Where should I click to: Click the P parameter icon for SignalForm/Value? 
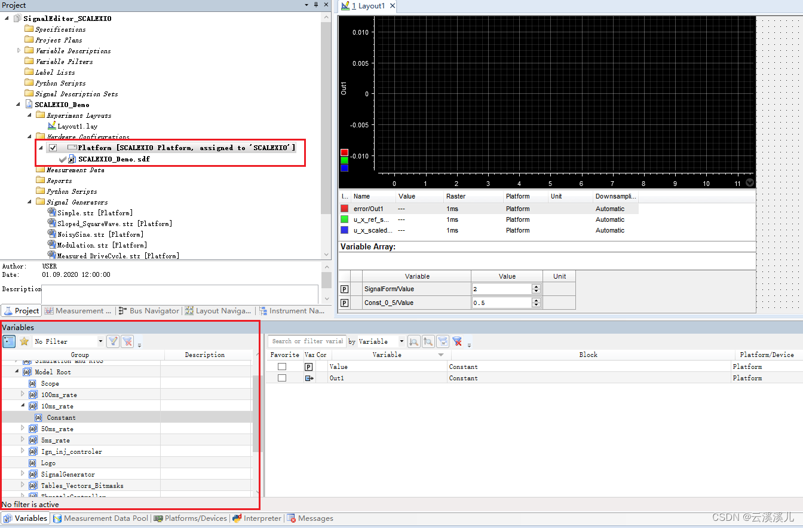[x=345, y=289]
